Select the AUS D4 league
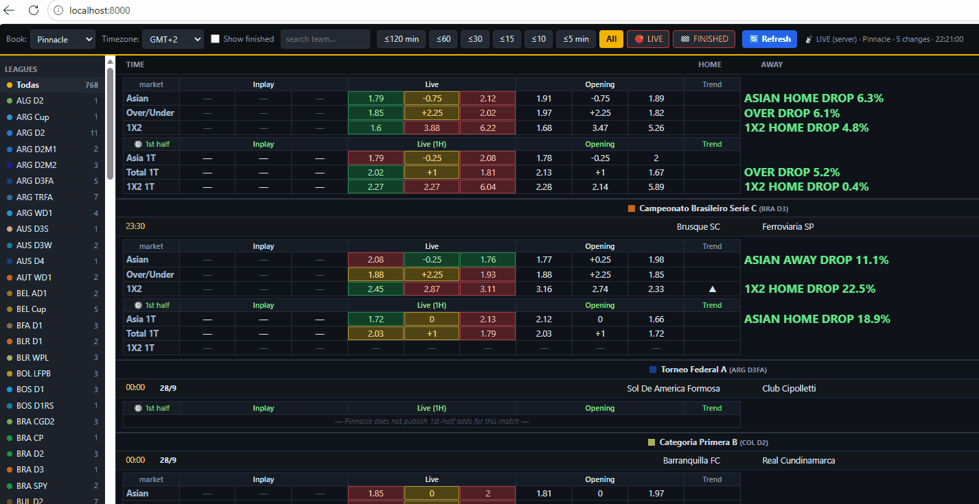The width and height of the screenshot is (979, 504). [53, 261]
